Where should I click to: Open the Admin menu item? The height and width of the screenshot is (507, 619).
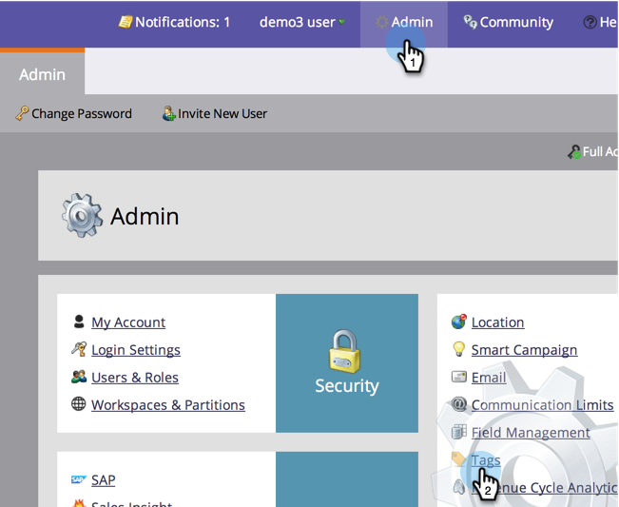404,22
